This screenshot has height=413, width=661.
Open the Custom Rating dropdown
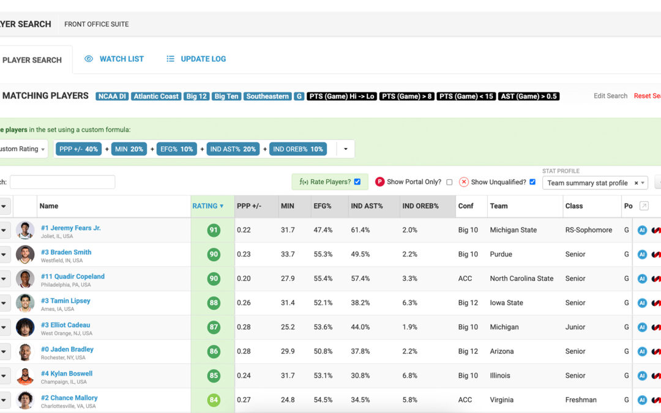tap(24, 149)
